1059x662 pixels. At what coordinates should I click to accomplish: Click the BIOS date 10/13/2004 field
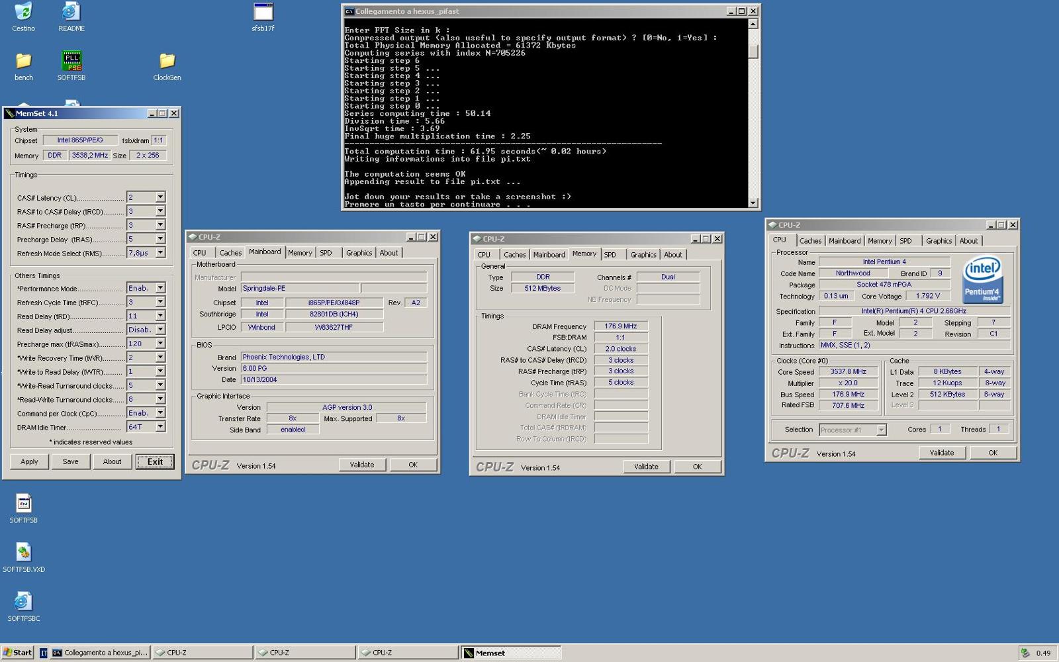pyautogui.click(x=334, y=379)
